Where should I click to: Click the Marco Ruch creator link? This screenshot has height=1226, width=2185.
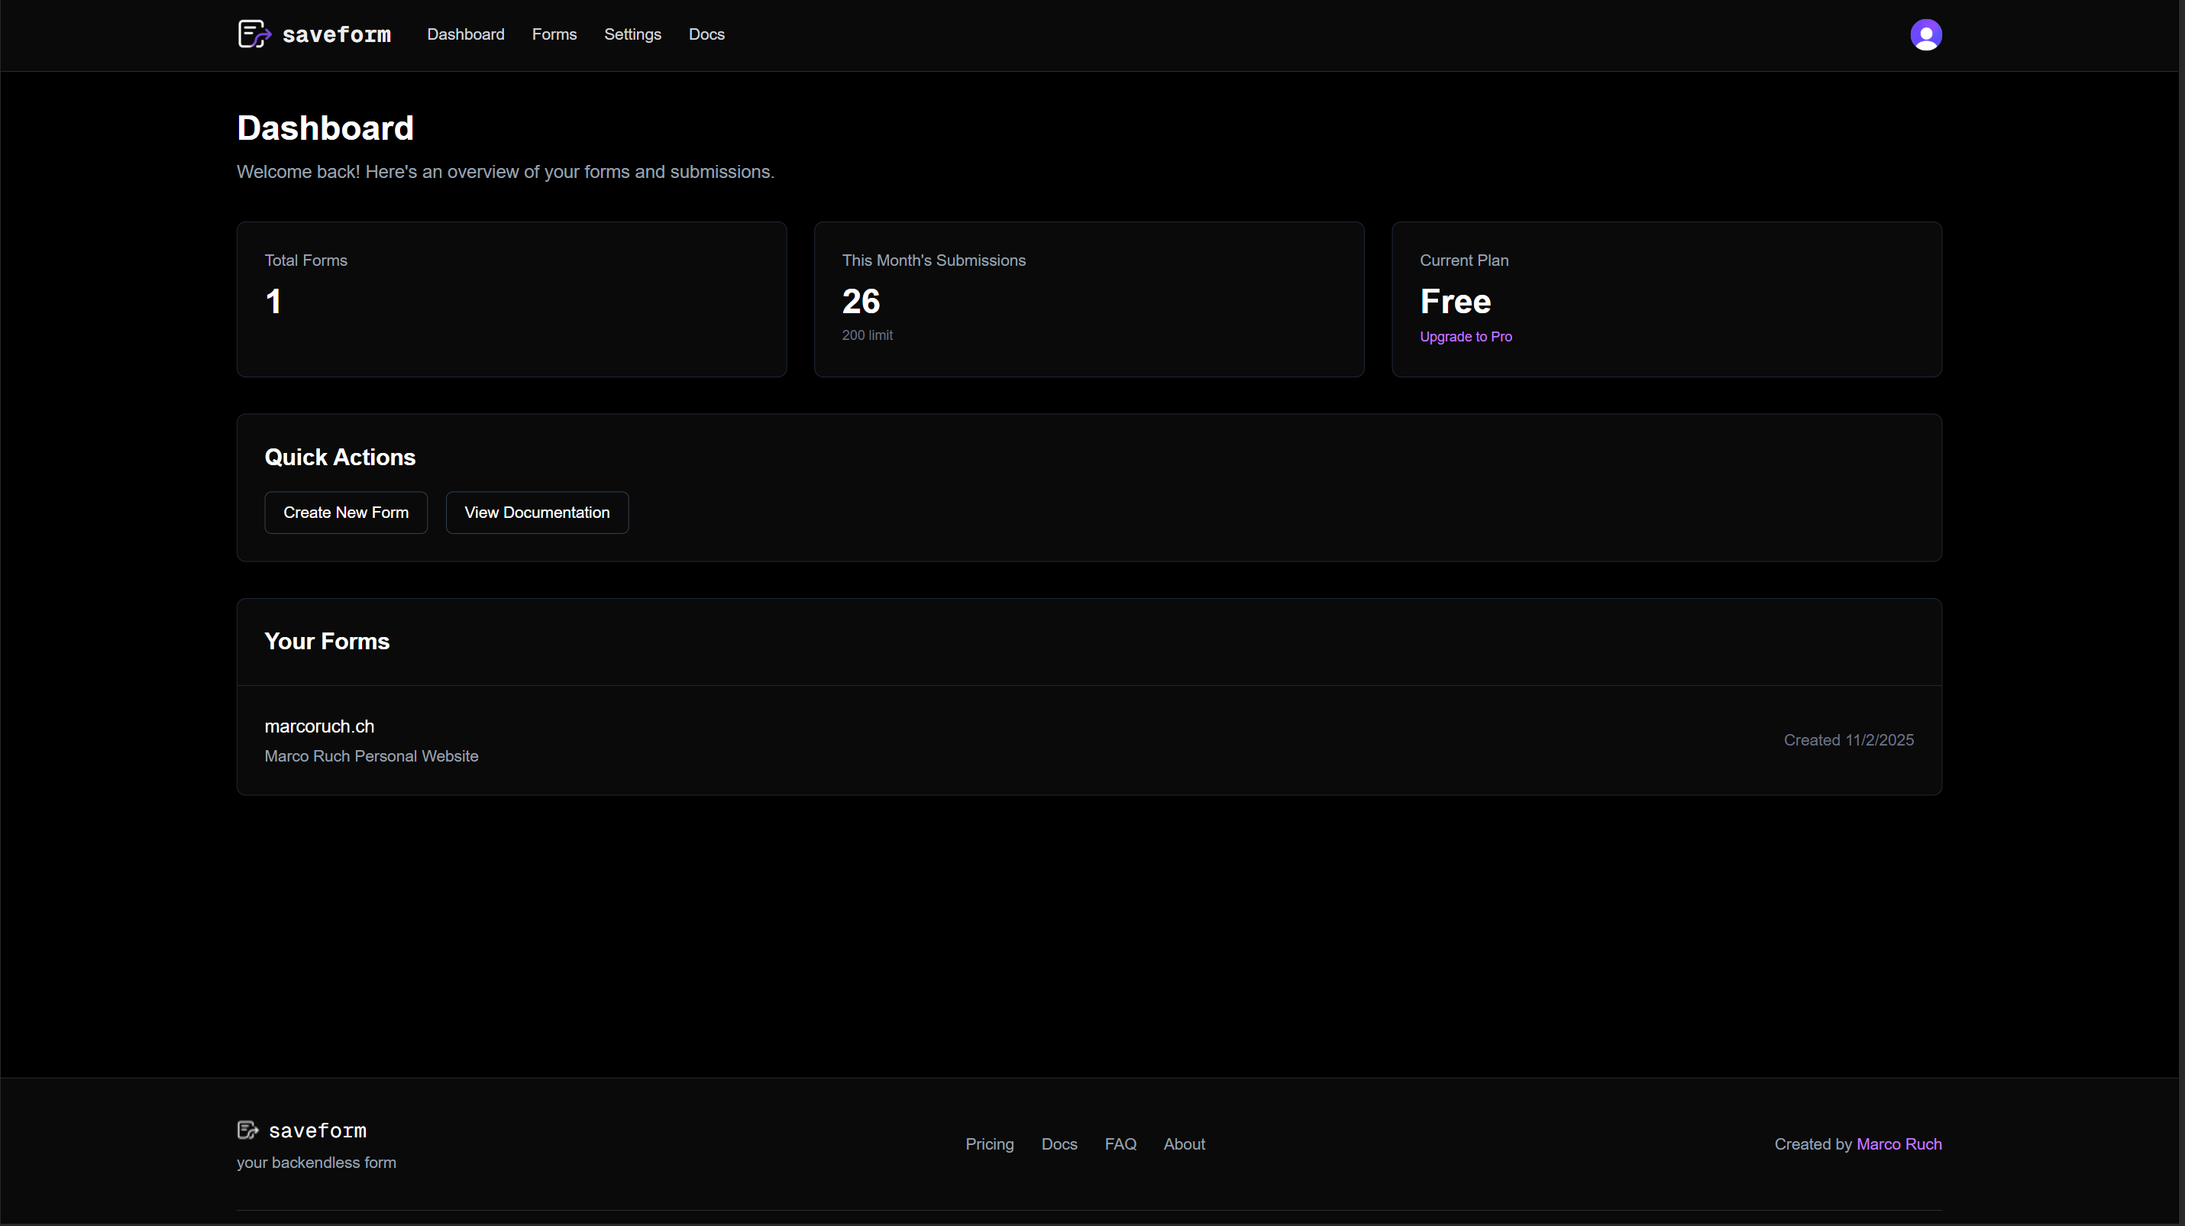pos(1899,1144)
